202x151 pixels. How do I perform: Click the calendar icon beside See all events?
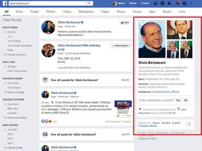click(45, 80)
